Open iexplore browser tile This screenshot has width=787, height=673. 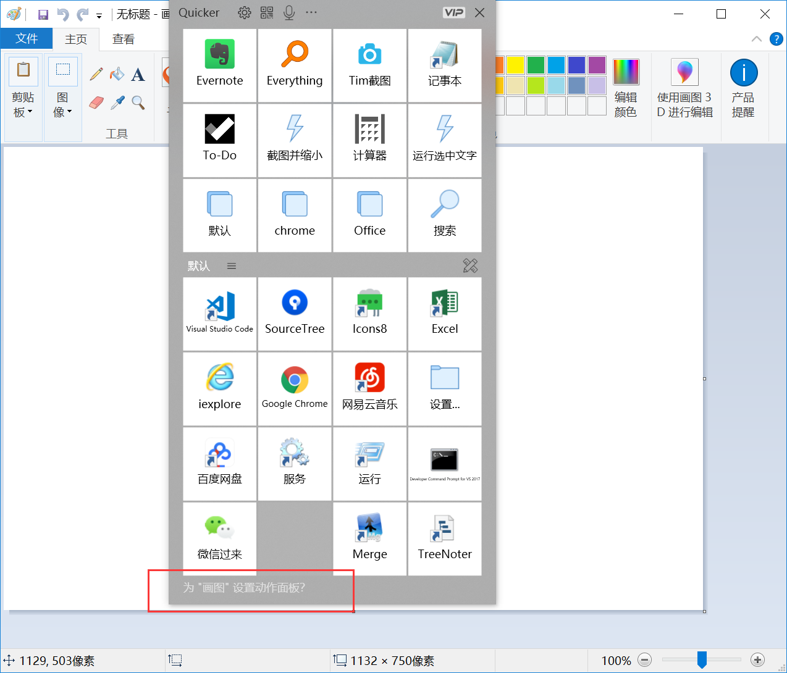(220, 389)
